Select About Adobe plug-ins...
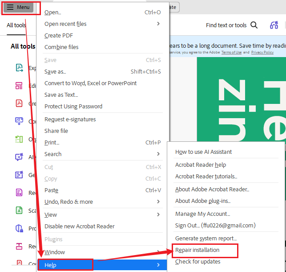The height and width of the screenshot is (272, 286). tap(226, 201)
